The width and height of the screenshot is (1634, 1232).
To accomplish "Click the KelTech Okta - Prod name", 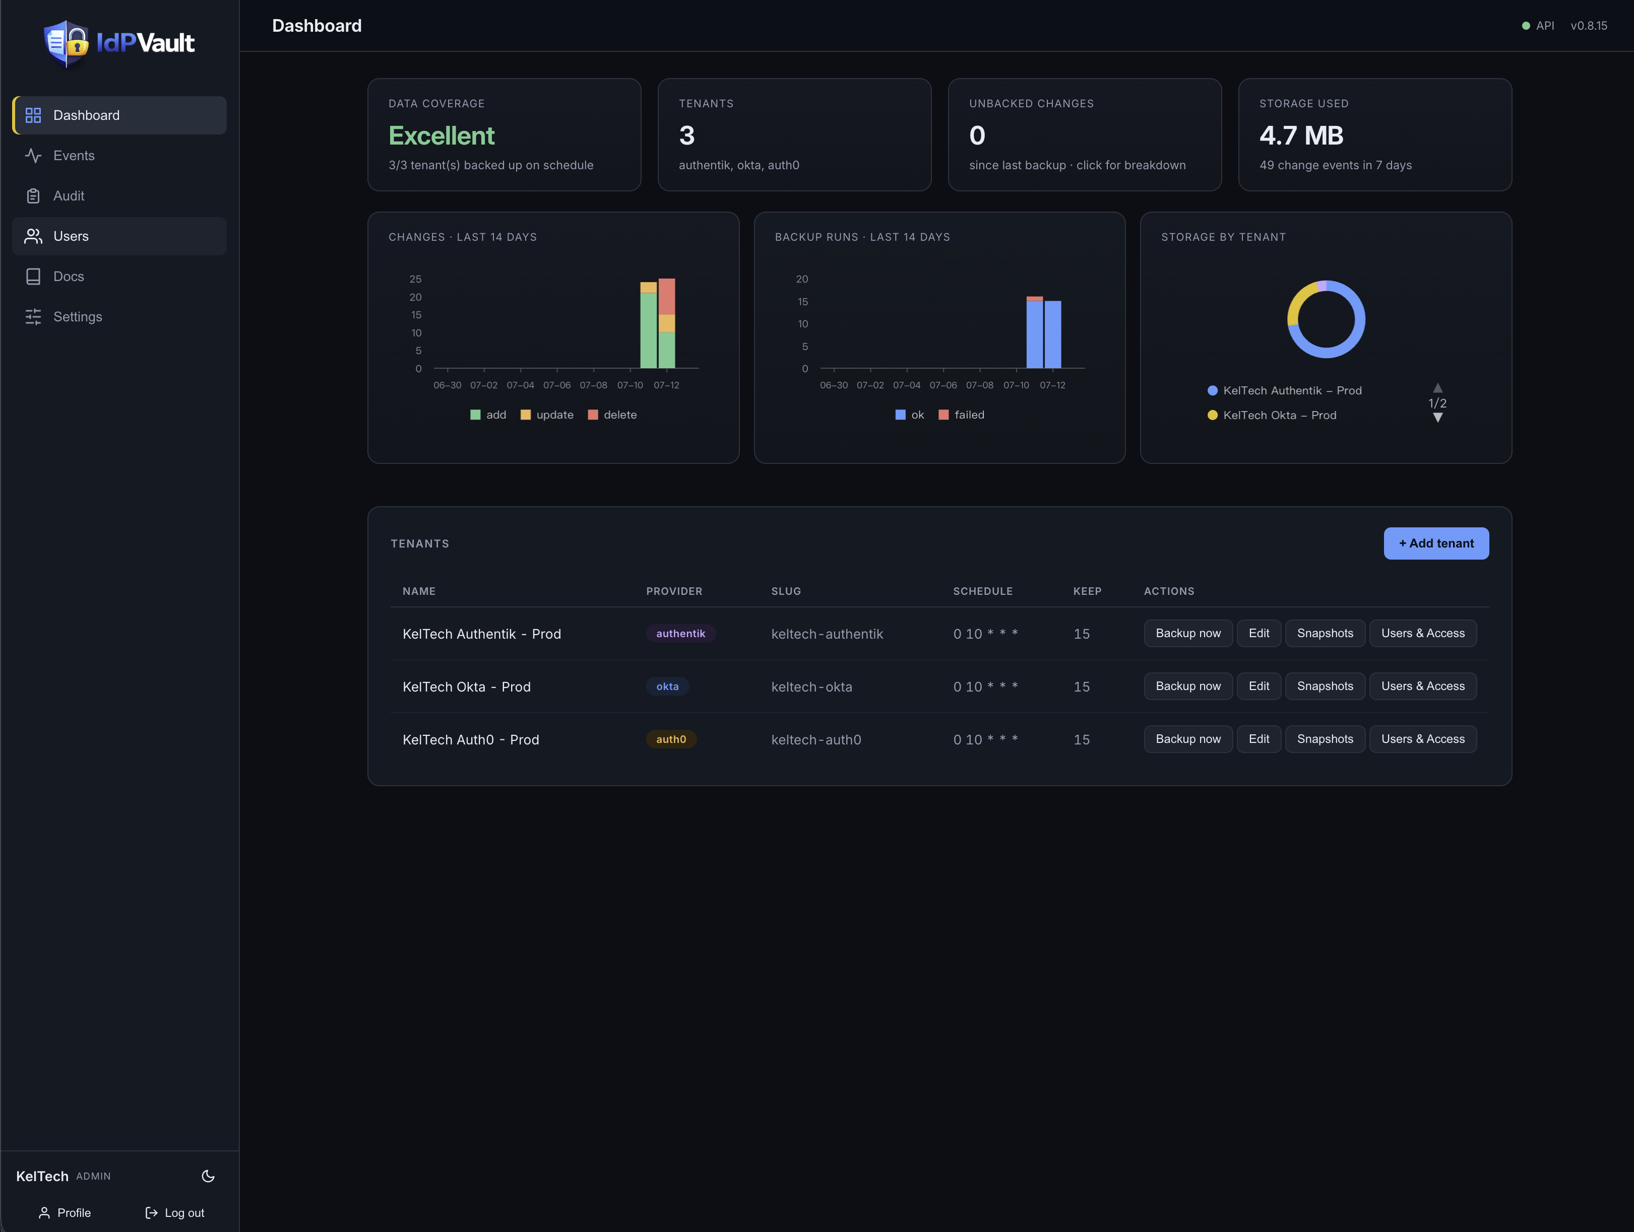I will [x=466, y=687].
